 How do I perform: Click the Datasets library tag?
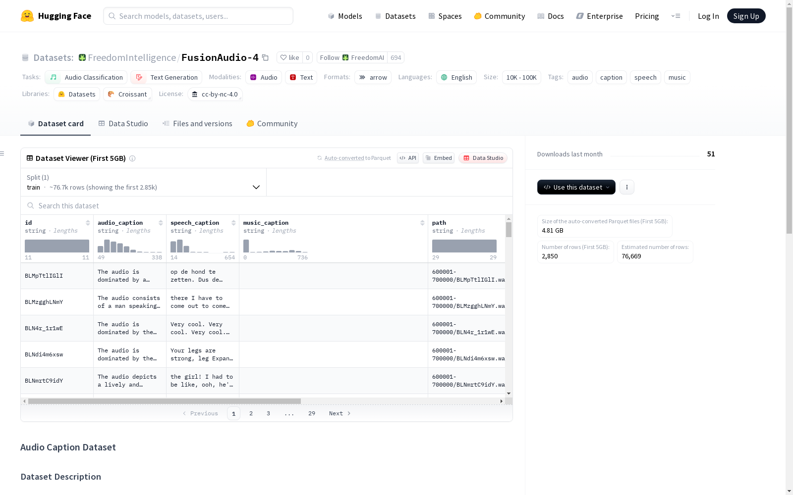77,94
